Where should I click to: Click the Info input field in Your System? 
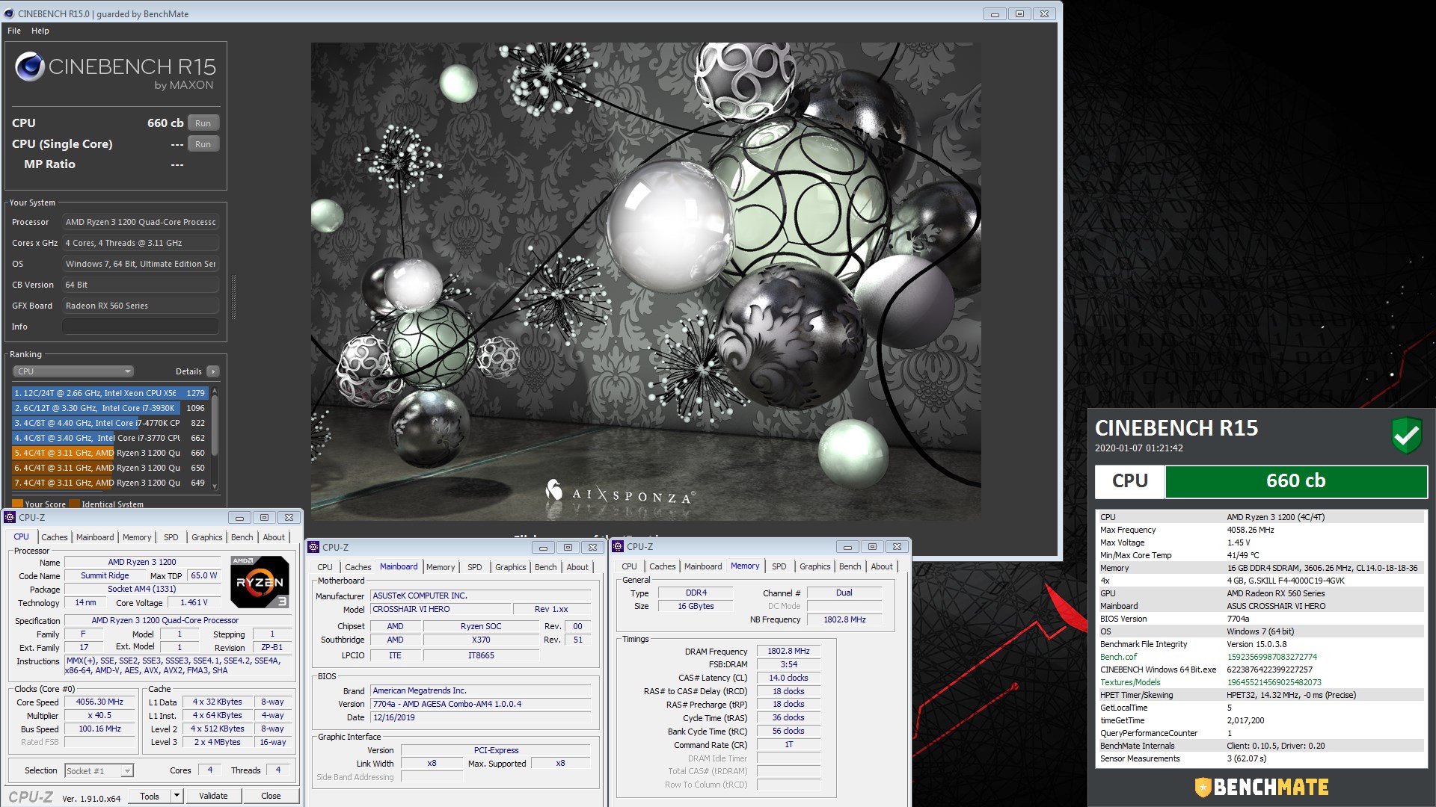pyautogui.click(x=141, y=327)
